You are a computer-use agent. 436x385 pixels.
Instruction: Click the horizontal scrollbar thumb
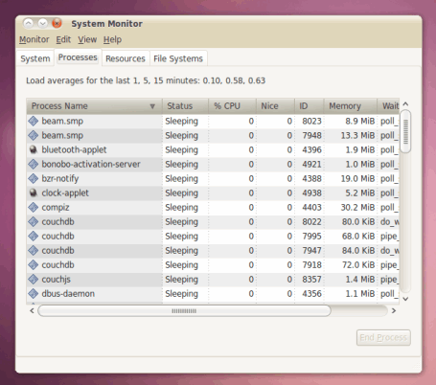click(x=184, y=310)
